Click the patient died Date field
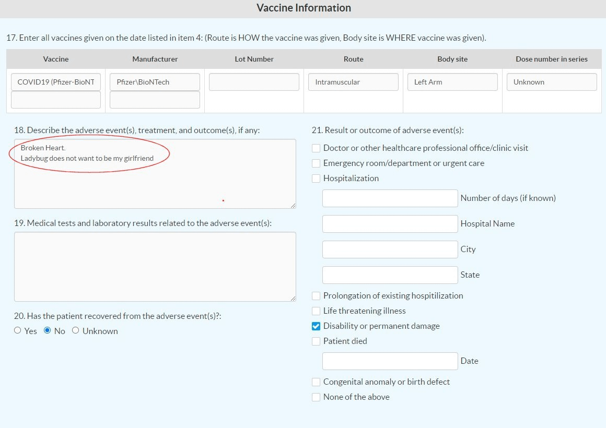Viewport: 606px width, 428px height. pos(390,361)
